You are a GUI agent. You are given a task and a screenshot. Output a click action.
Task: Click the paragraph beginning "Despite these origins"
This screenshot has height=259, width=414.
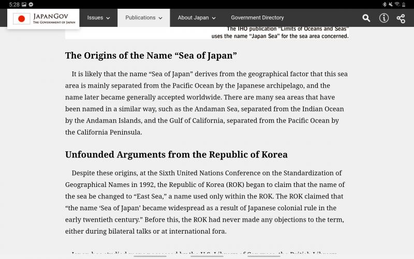coord(206,202)
